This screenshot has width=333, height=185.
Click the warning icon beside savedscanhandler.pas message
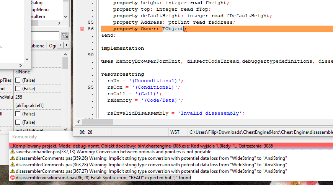pyautogui.click(x=12, y=152)
